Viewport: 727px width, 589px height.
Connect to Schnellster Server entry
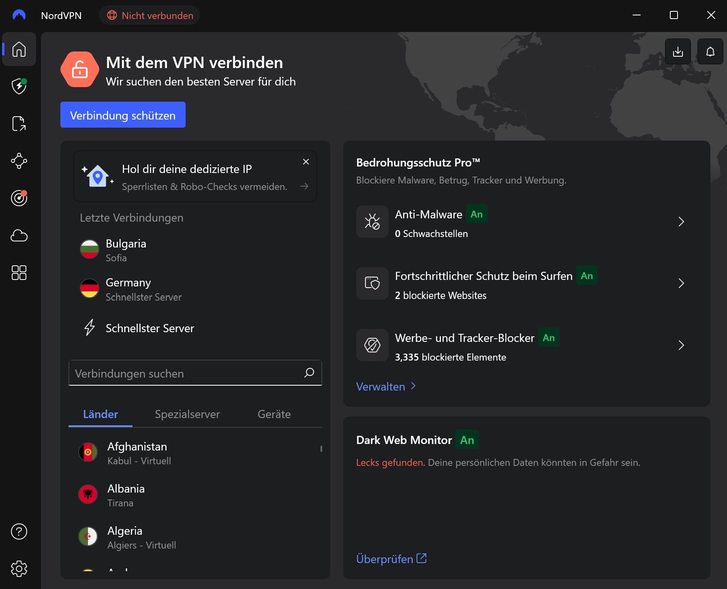(x=195, y=328)
